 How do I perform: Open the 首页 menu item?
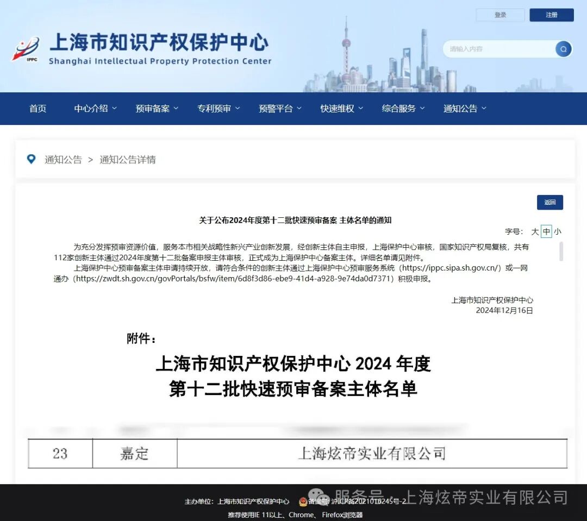click(38, 108)
